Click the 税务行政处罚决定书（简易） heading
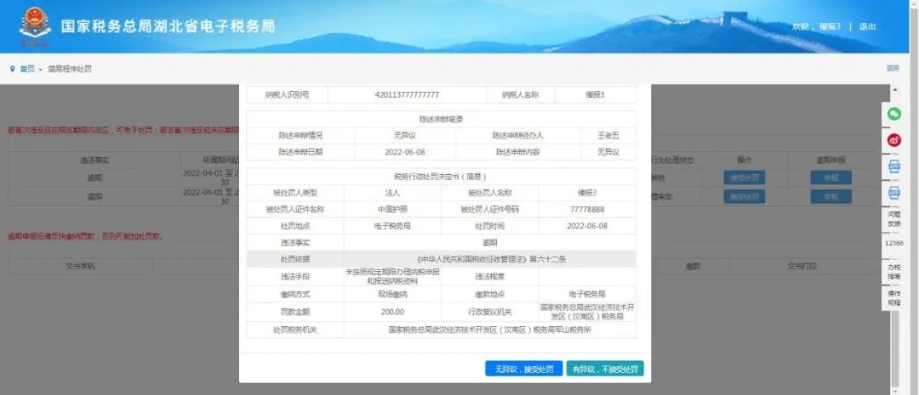919x395 pixels. tap(441, 176)
